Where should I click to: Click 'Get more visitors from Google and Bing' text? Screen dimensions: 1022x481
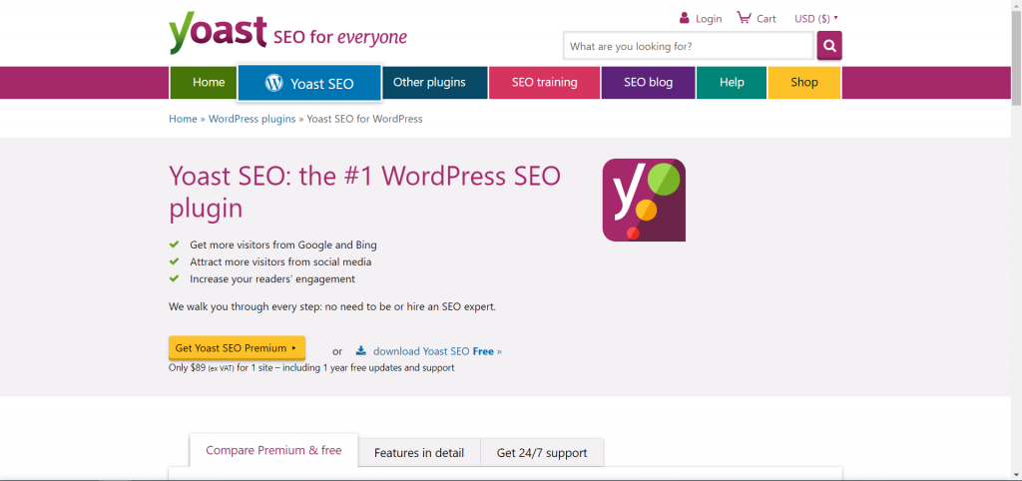[283, 245]
